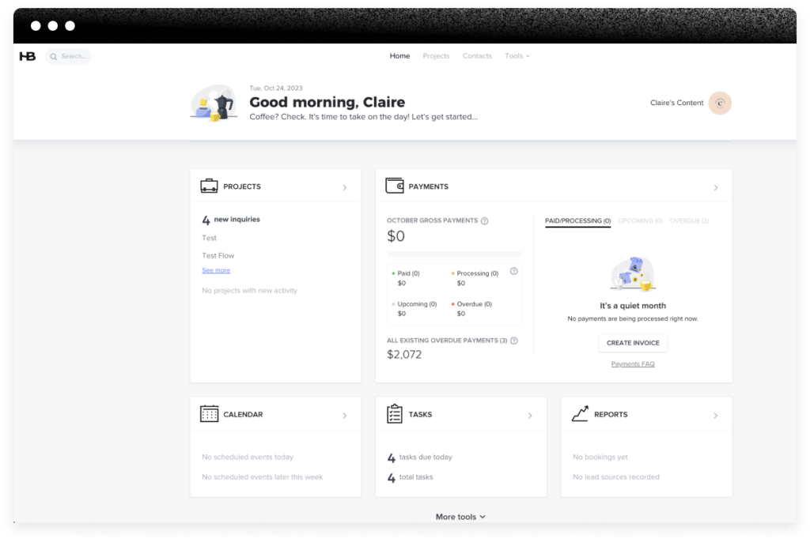Click the Reports chart icon
Screen dimensions: 810x542
point(580,414)
